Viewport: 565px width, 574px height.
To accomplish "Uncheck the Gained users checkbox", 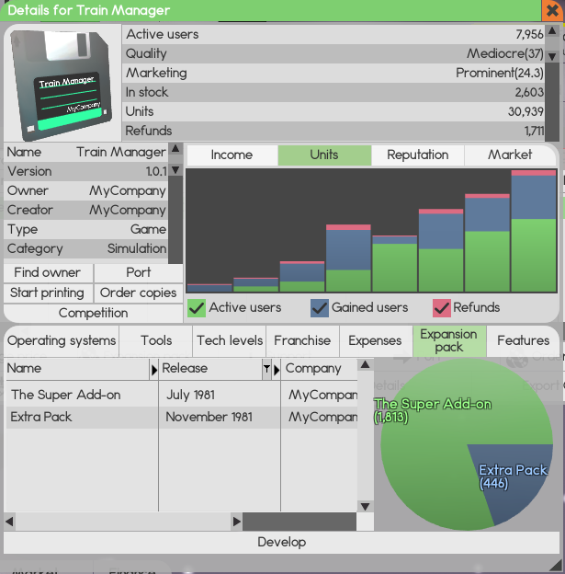I will (320, 307).
